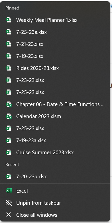Click the icon beside Chapter 06 - Date & Time Functions
This screenshot has height=223, width=112.
coord(9,104)
